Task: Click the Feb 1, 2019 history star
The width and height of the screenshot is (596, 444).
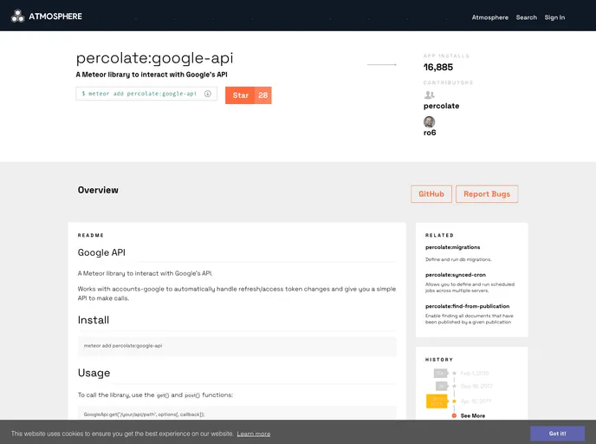Action: click(454, 373)
